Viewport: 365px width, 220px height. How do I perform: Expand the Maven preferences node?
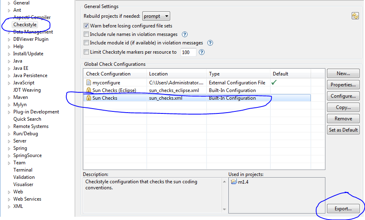coord(9,98)
